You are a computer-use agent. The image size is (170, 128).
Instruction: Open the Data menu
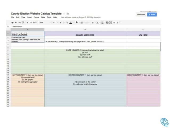pos(43,17)
